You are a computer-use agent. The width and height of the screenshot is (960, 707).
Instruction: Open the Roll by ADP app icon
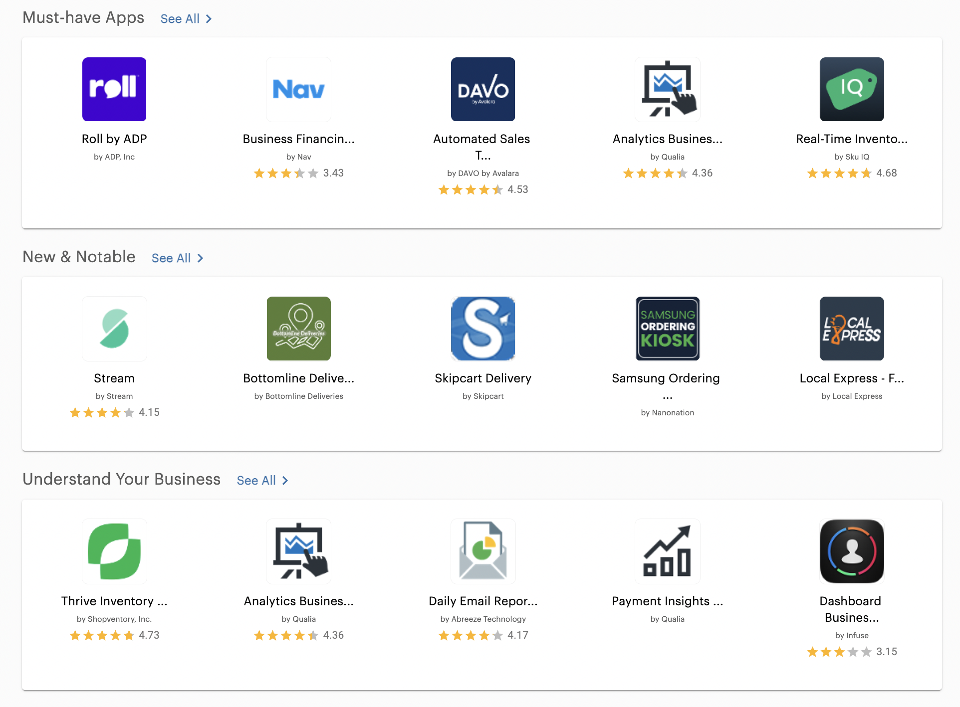tap(114, 89)
